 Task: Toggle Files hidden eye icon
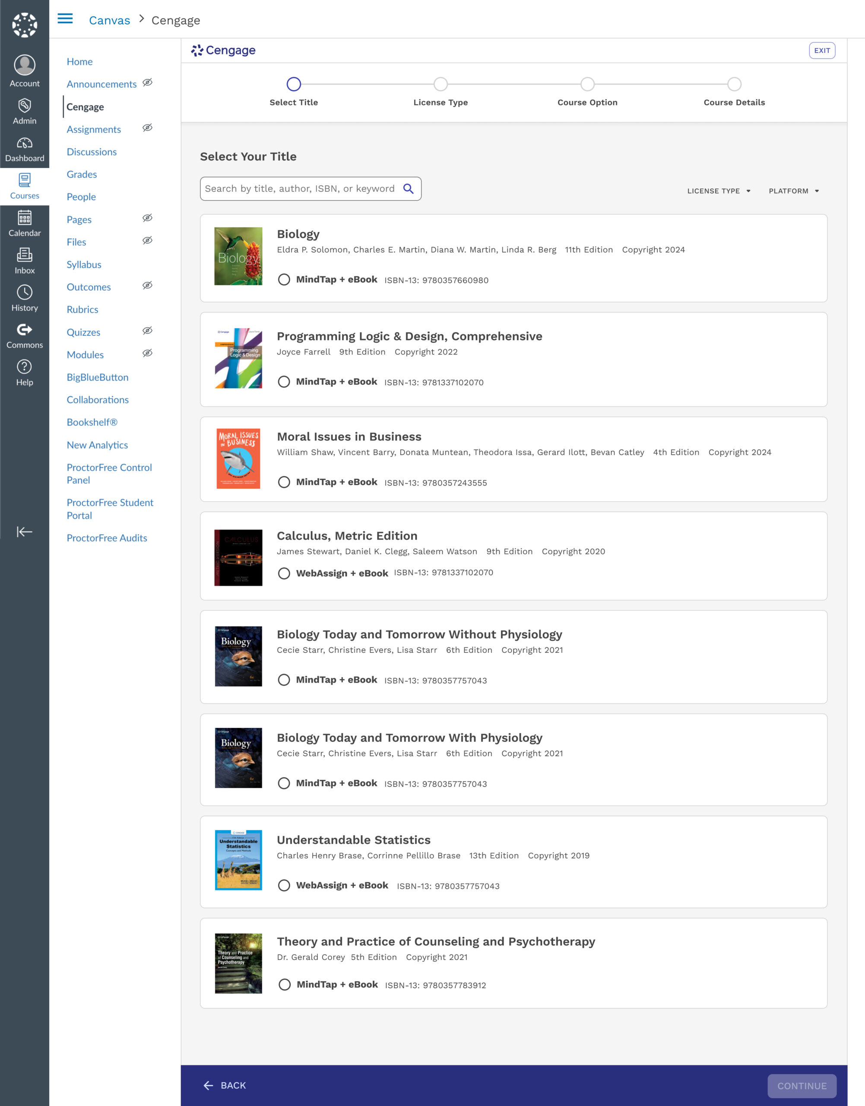pos(147,240)
